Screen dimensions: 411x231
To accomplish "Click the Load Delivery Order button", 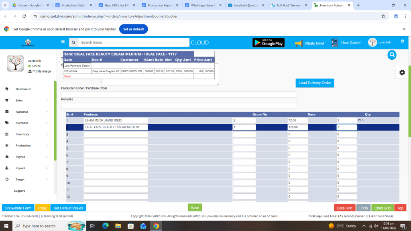I will coord(315,83).
